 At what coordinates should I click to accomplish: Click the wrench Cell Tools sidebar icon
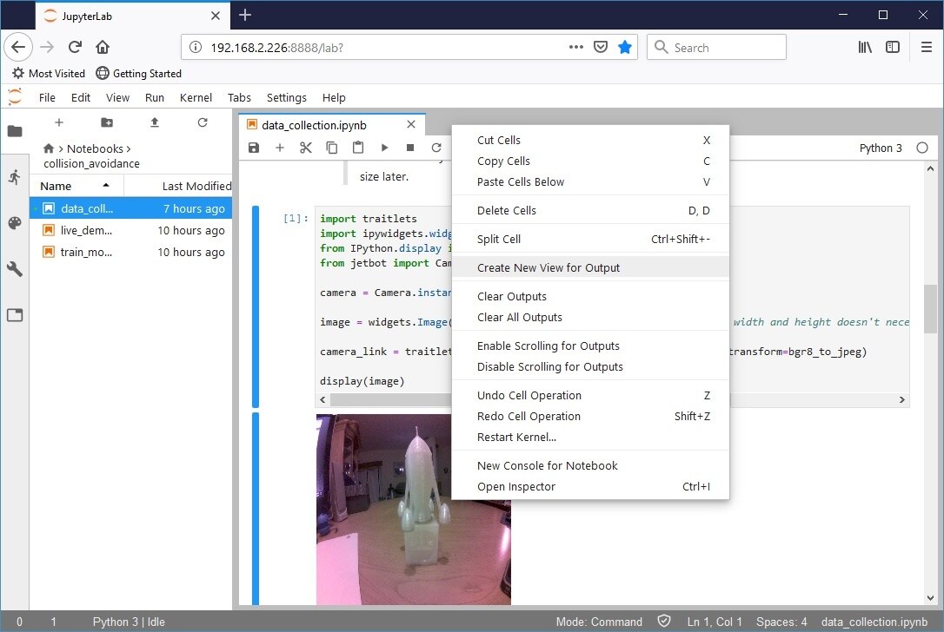coord(15,269)
